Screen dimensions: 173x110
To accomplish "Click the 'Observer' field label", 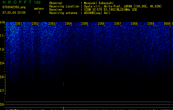I will (56, 3).
